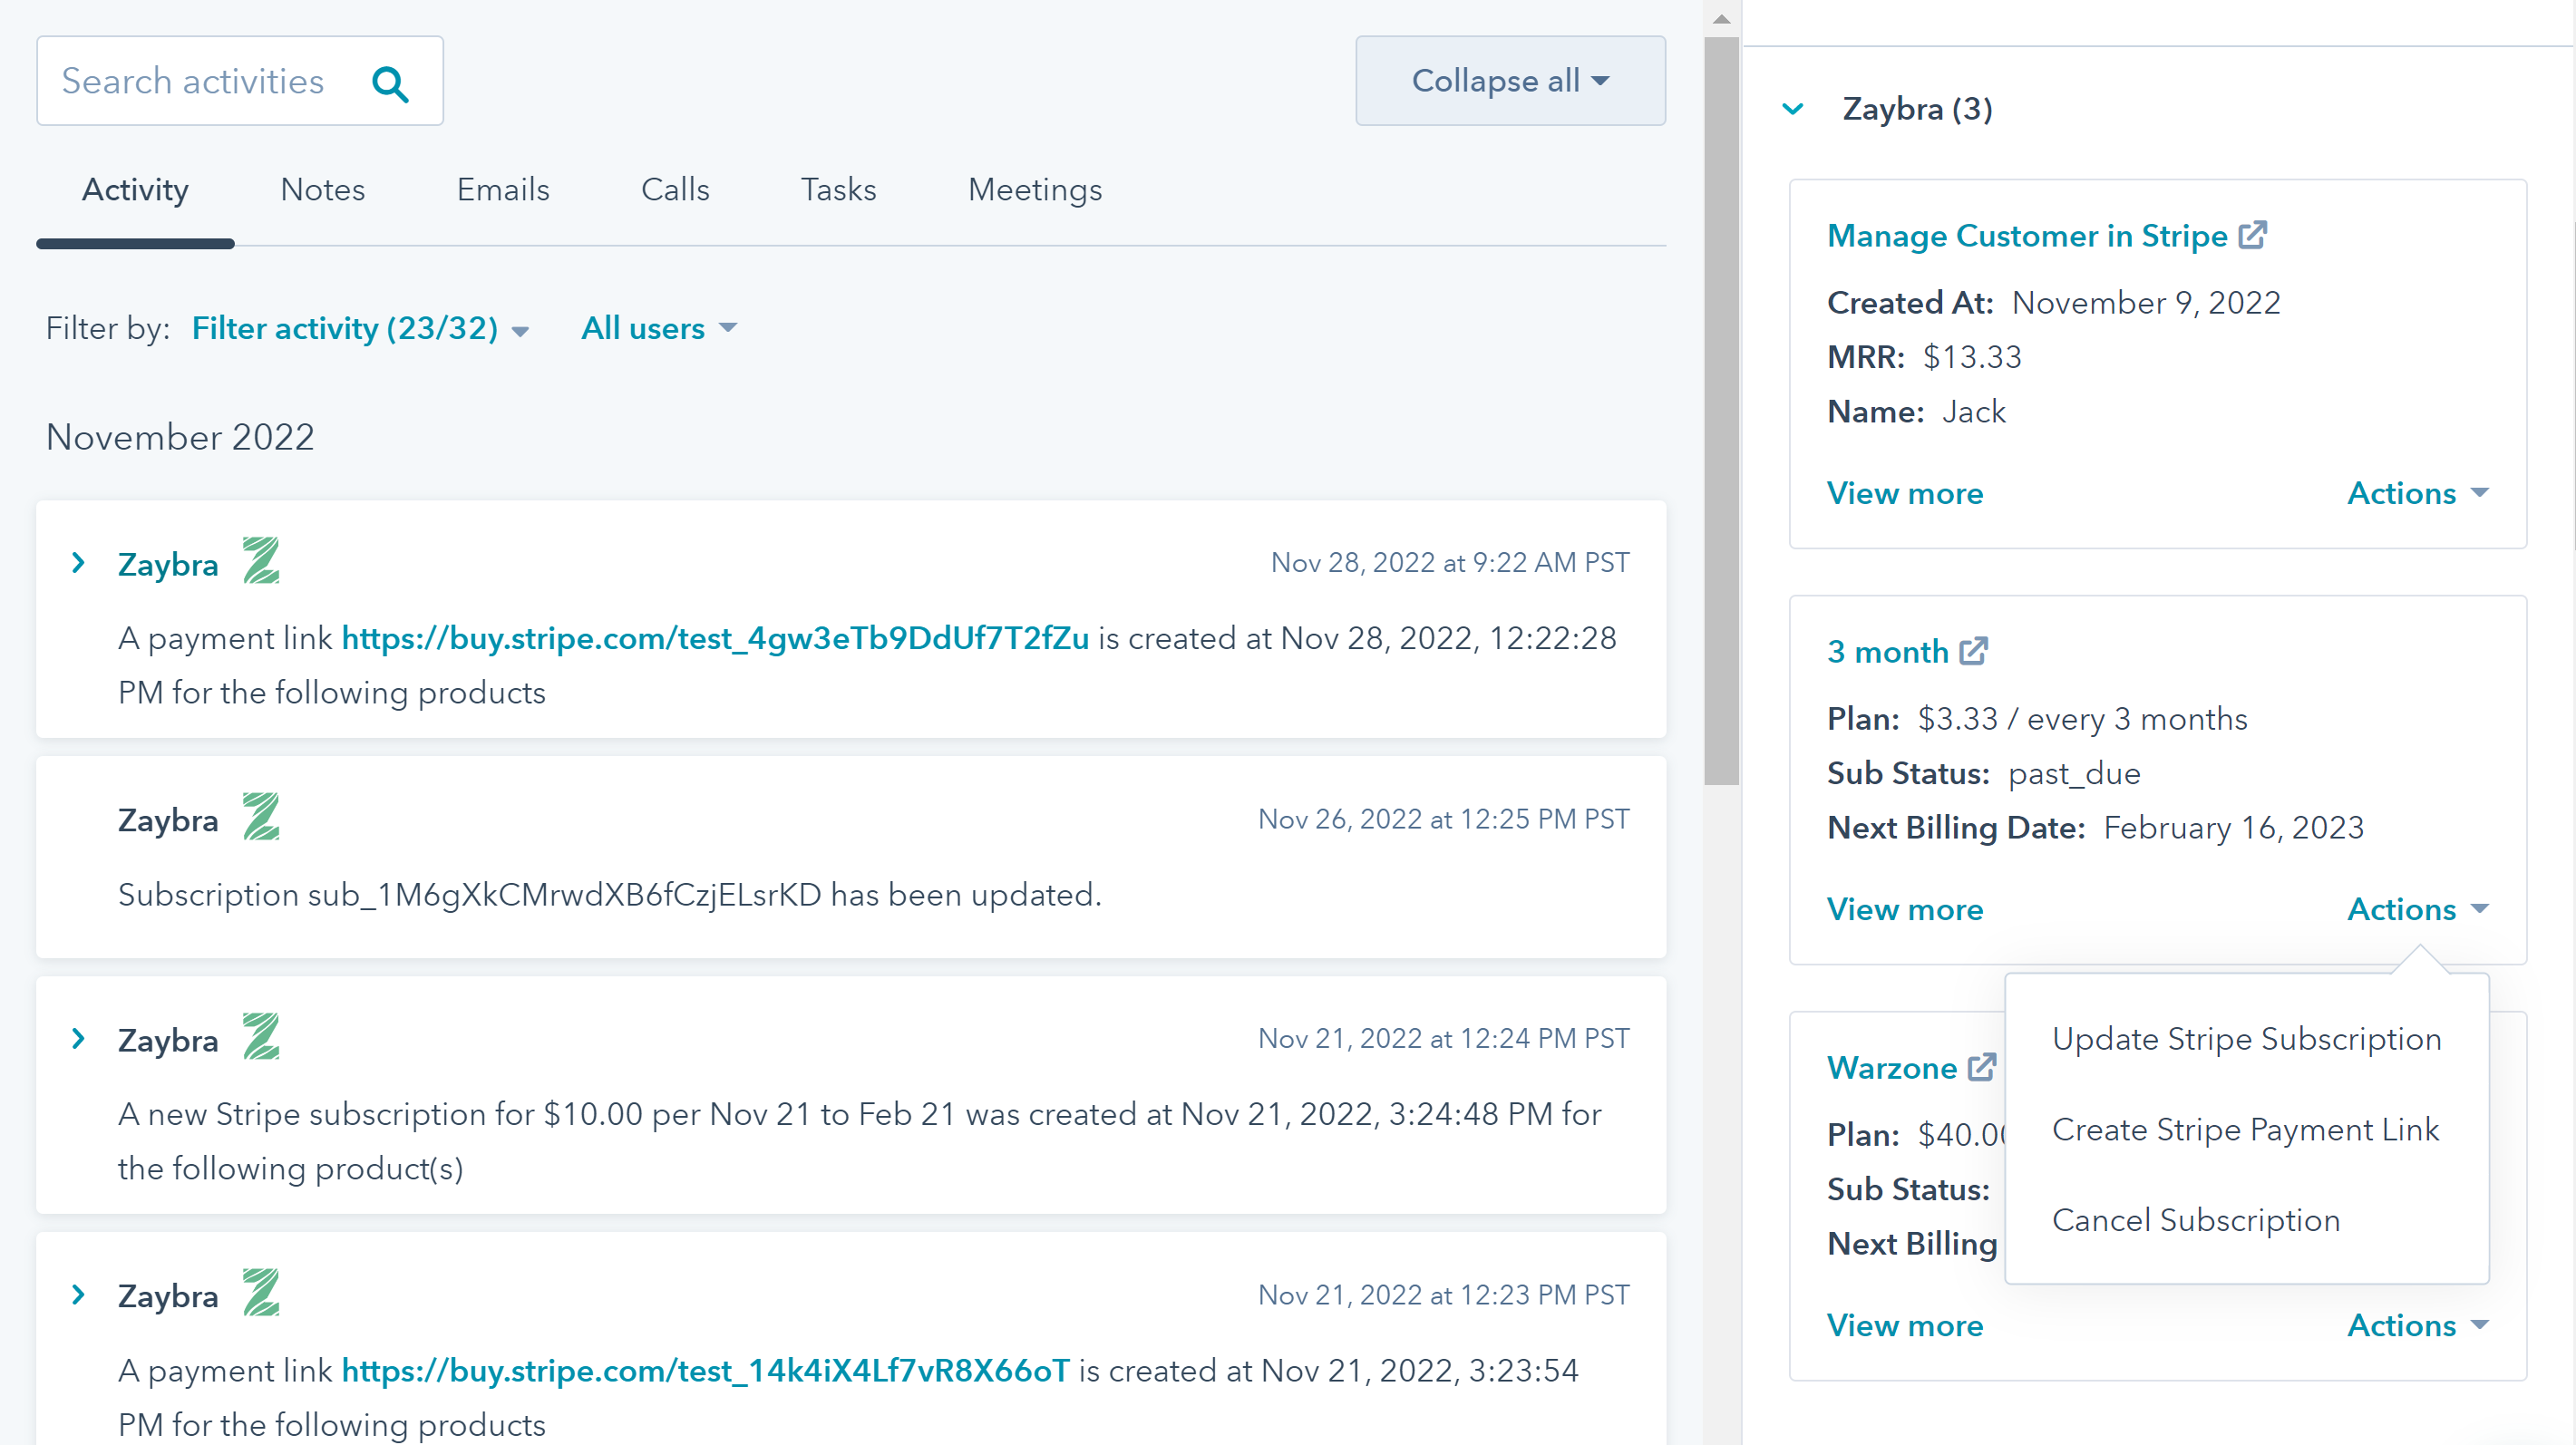
Task: Open the Collapse all dropdown
Action: coord(1509,80)
